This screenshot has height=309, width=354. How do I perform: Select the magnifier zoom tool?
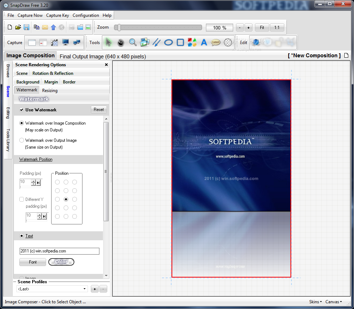tap(133, 43)
